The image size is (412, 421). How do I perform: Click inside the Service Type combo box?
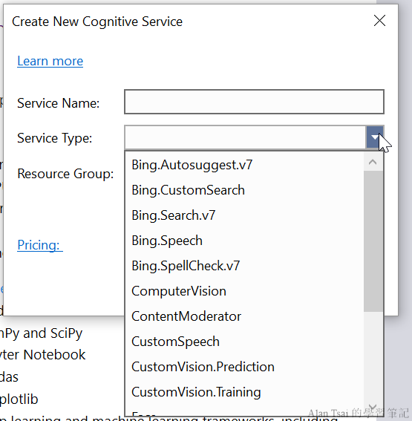[245, 137]
